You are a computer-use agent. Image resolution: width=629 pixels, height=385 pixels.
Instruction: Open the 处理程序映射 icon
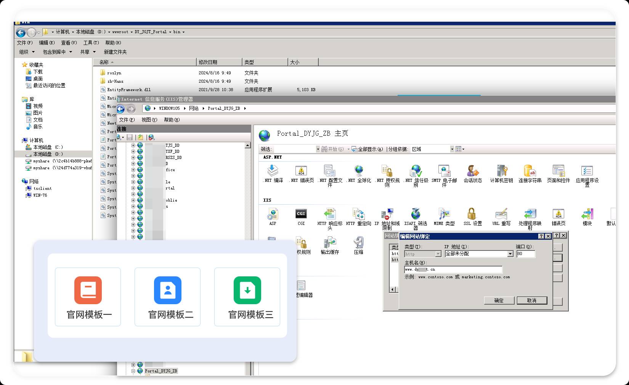pyautogui.click(x=530, y=218)
